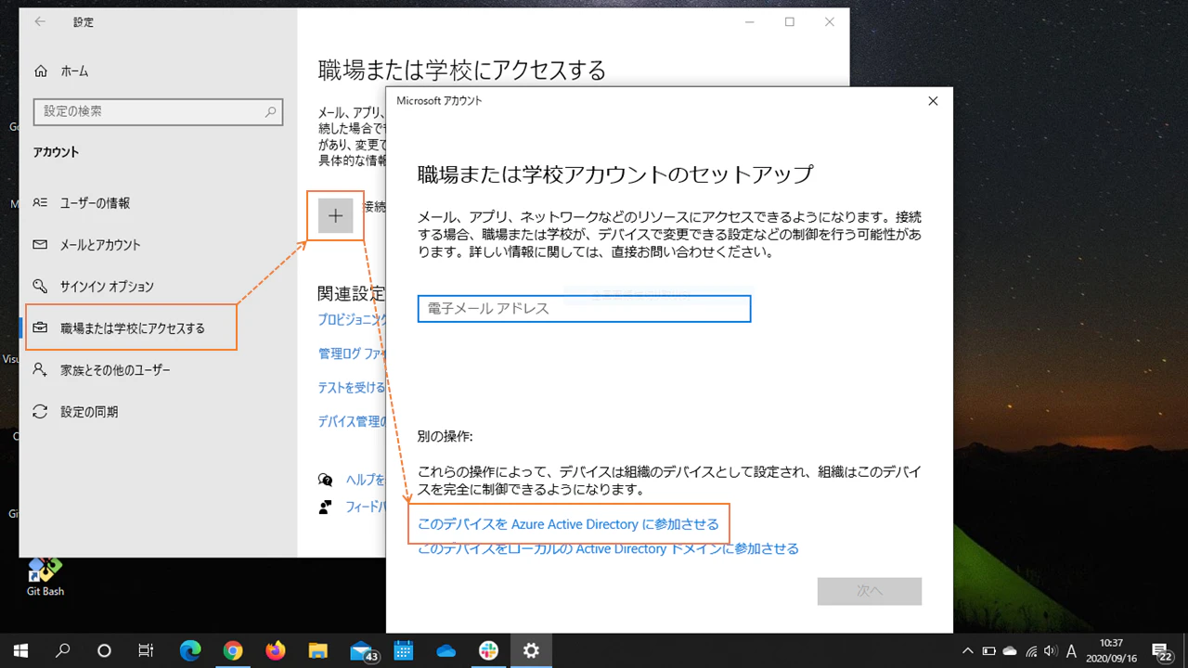Open the Calendar app on taskbar
Image resolution: width=1188 pixels, height=668 pixels.
pyautogui.click(x=404, y=650)
